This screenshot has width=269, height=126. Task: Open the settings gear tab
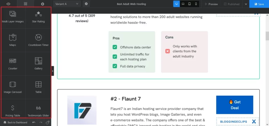[x=42, y=4]
